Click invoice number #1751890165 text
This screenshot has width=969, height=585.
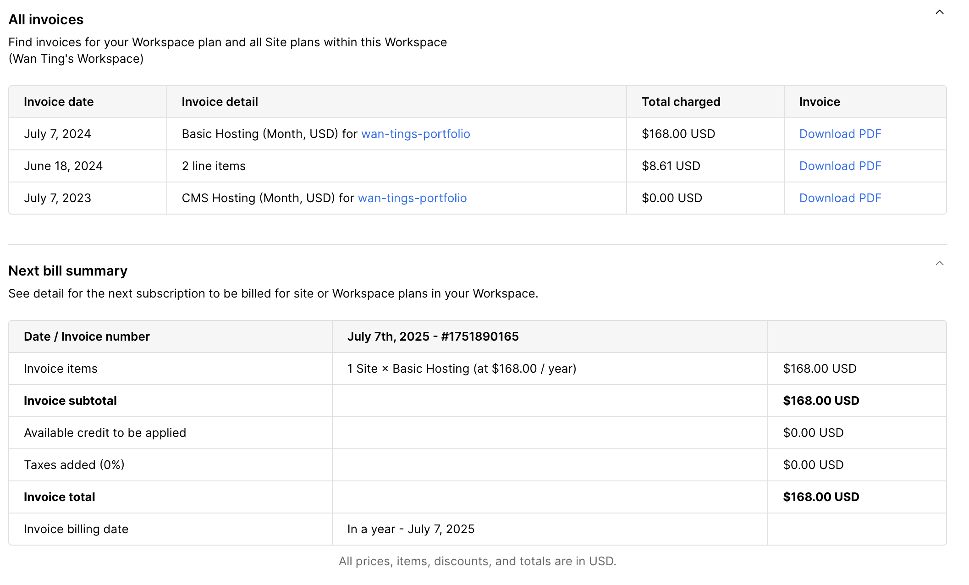pyautogui.click(x=479, y=337)
